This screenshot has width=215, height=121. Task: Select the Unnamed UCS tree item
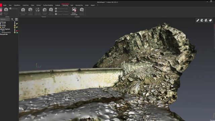click(6, 33)
